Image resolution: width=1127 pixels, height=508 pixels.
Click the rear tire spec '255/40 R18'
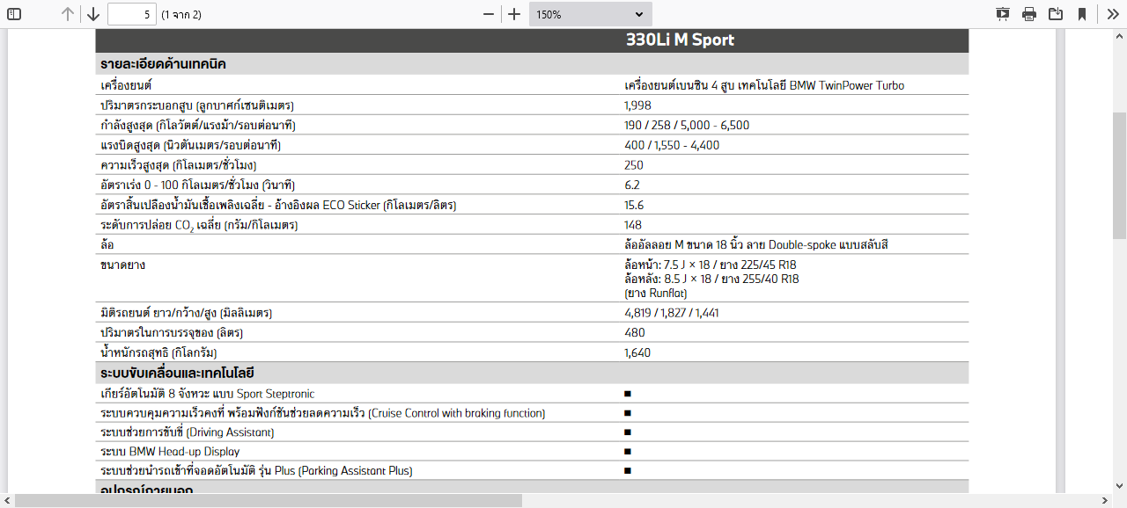pos(770,279)
